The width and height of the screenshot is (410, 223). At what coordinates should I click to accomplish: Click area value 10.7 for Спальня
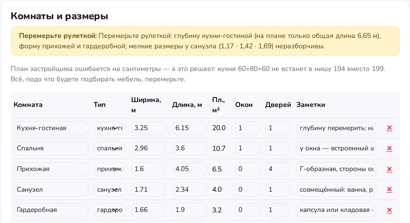219,149
